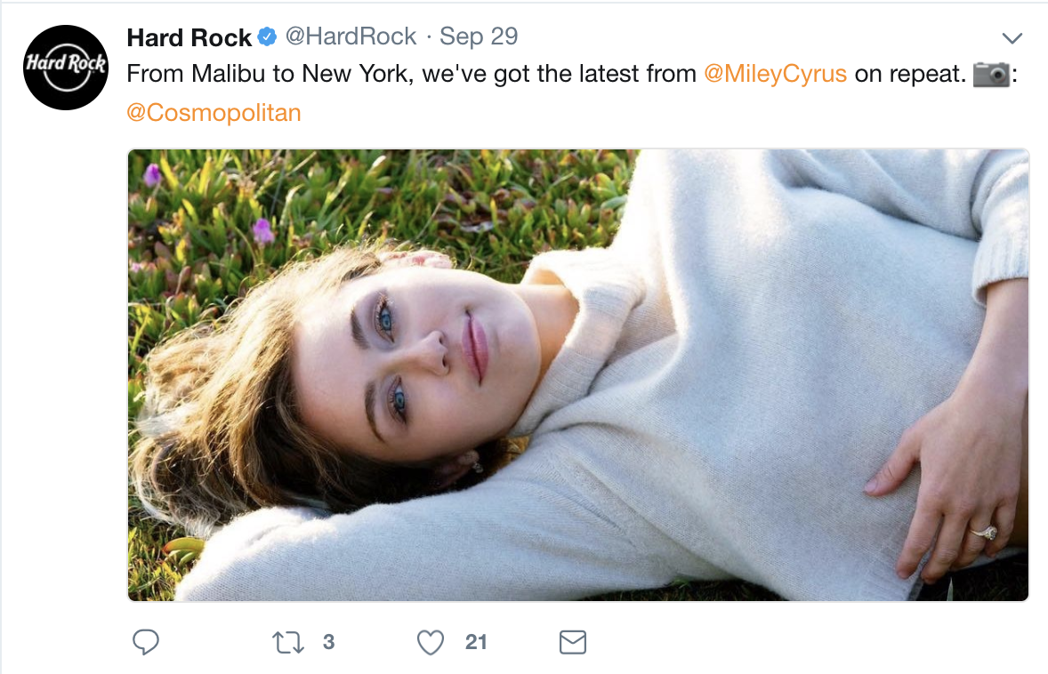1048x674 pixels.
Task: Click the like count of 21
Action: pos(476,642)
